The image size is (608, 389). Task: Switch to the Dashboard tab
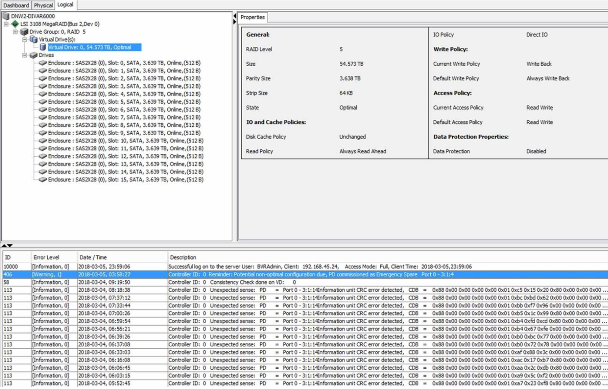pyautogui.click(x=16, y=5)
